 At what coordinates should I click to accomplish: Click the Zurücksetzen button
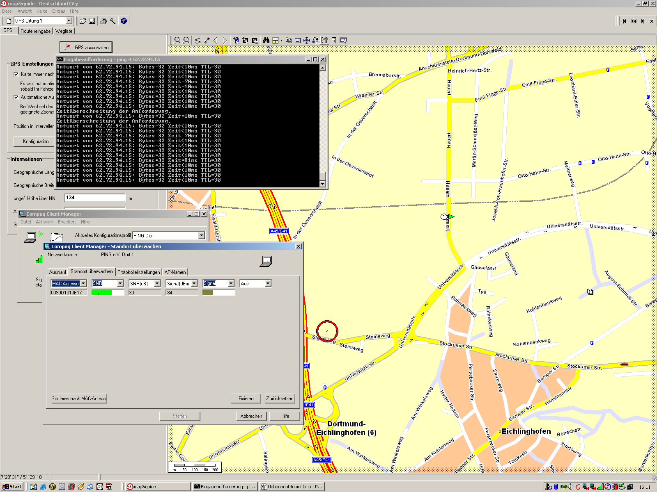280,399
